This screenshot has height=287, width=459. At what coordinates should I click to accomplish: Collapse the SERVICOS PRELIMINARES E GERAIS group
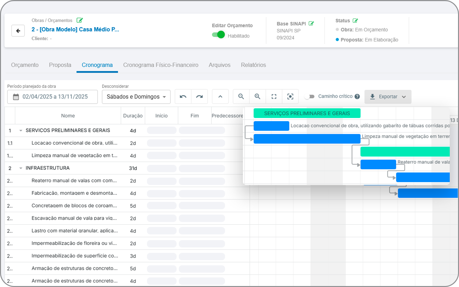[x=21, y=131]
